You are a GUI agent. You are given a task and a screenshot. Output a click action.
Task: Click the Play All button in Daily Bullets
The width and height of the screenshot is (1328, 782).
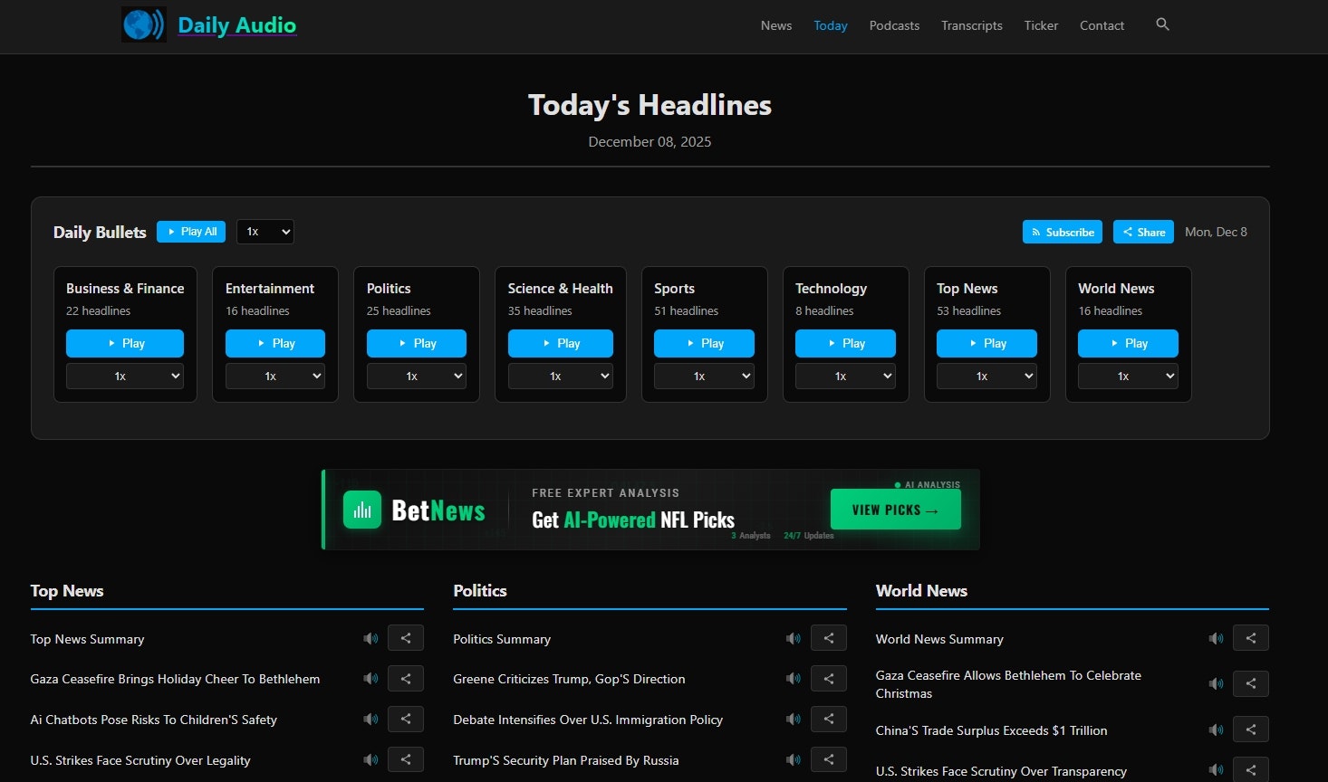pyautogui.click(x=190, y=232)
